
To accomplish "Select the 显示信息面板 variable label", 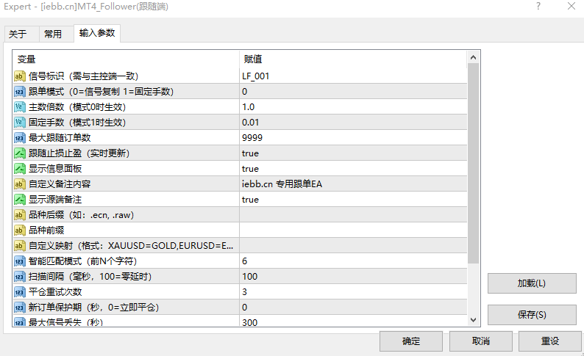I will click(55, 169).
